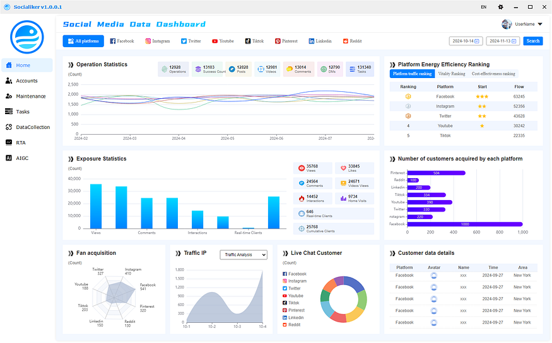
Task: Open the Maintenance section in sidebar
Action: [x=26, y=96]
